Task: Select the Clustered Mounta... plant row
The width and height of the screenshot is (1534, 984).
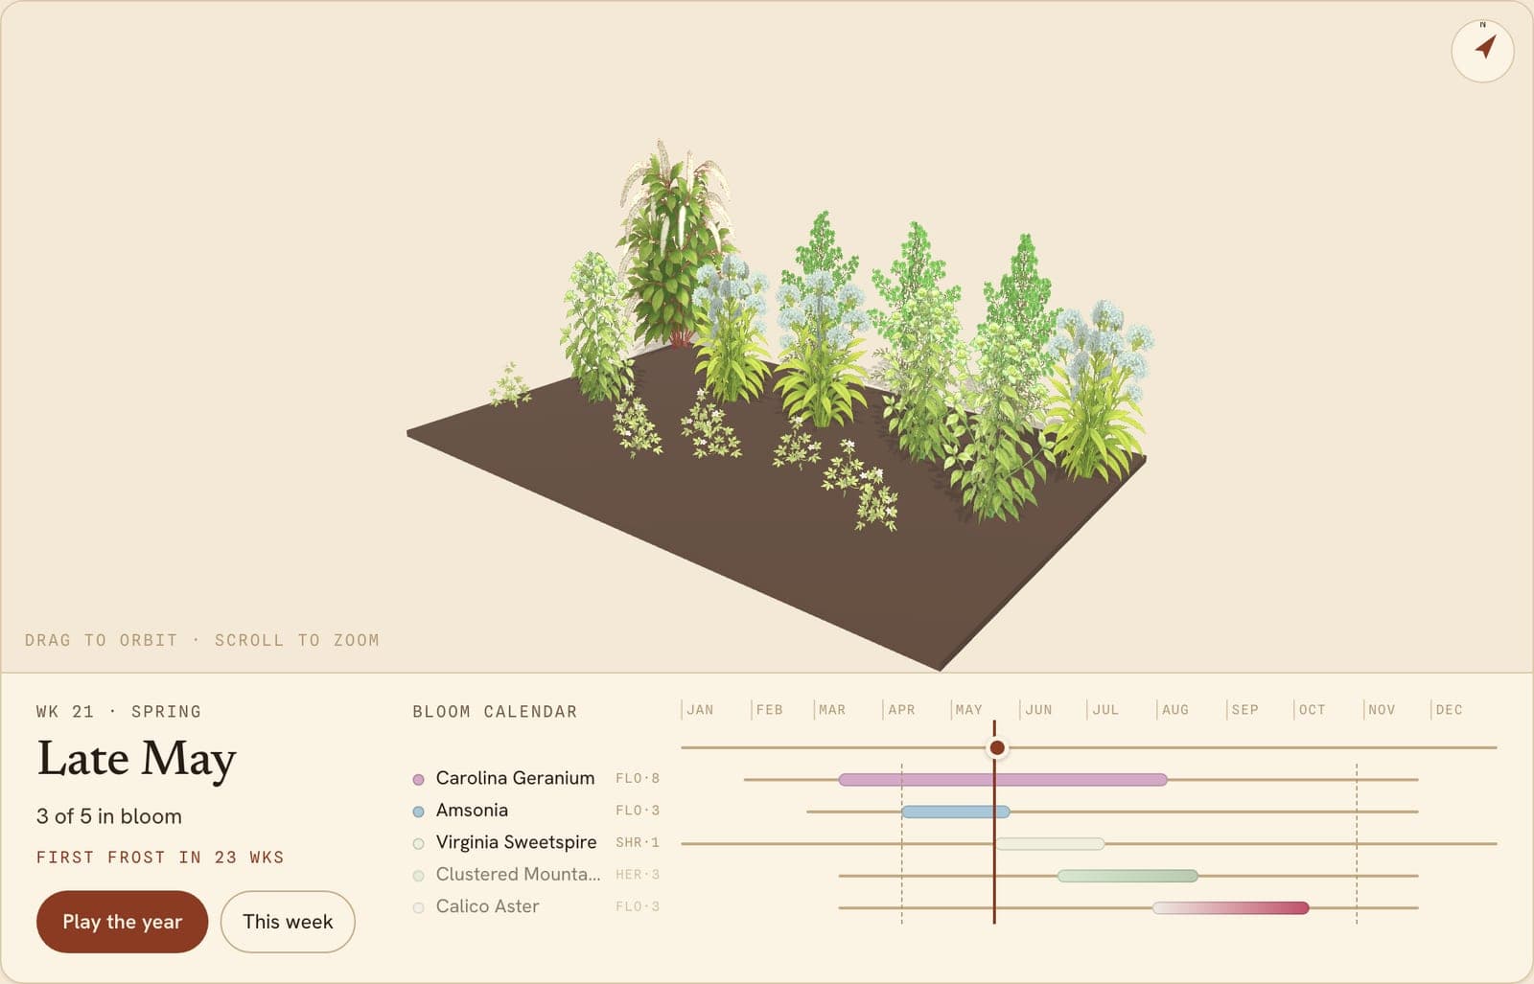Action: pyautogui.click(x=537, y=875)
